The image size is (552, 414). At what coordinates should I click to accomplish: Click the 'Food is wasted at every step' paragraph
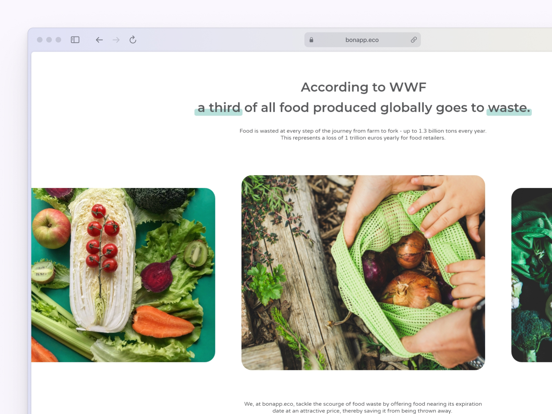point(363,134)
